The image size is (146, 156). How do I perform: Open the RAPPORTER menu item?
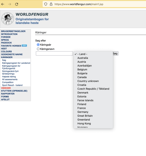[8, 94]
